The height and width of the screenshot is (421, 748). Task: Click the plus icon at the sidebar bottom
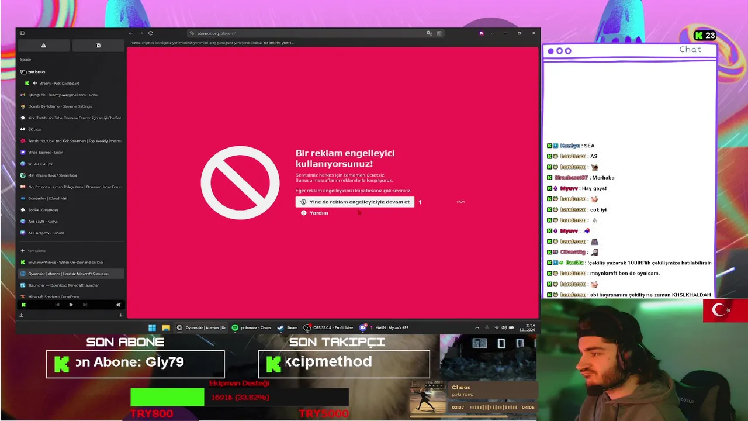pyautogui.click(x=121, y=315)
